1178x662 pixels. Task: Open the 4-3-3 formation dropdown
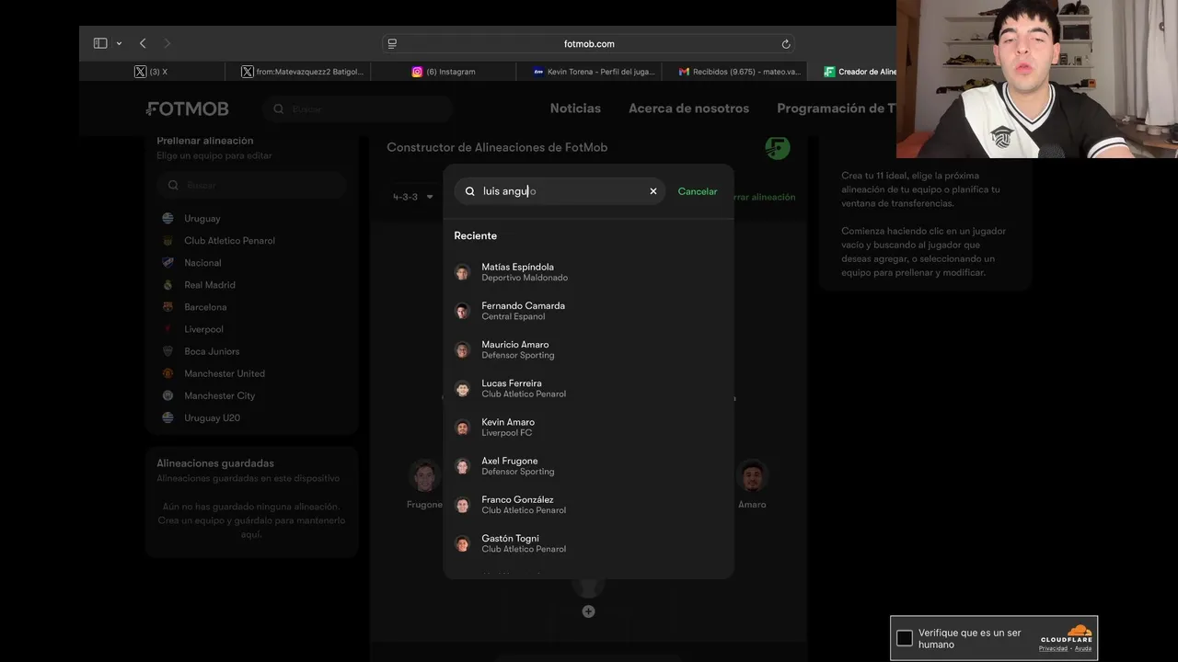point(412,197)
